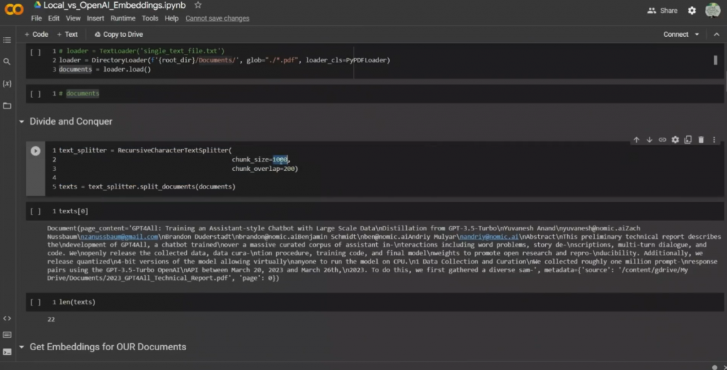Open the Variables {x} panel

7,84
